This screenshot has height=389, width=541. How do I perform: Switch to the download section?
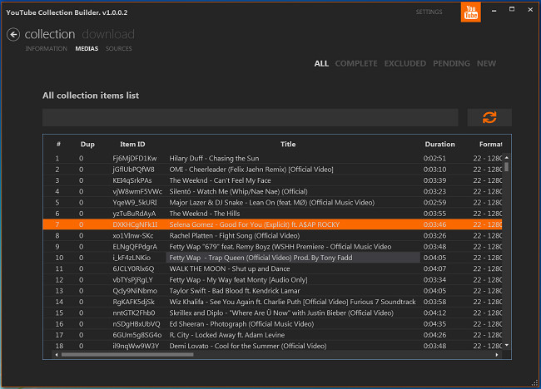(x=108, y=34)
